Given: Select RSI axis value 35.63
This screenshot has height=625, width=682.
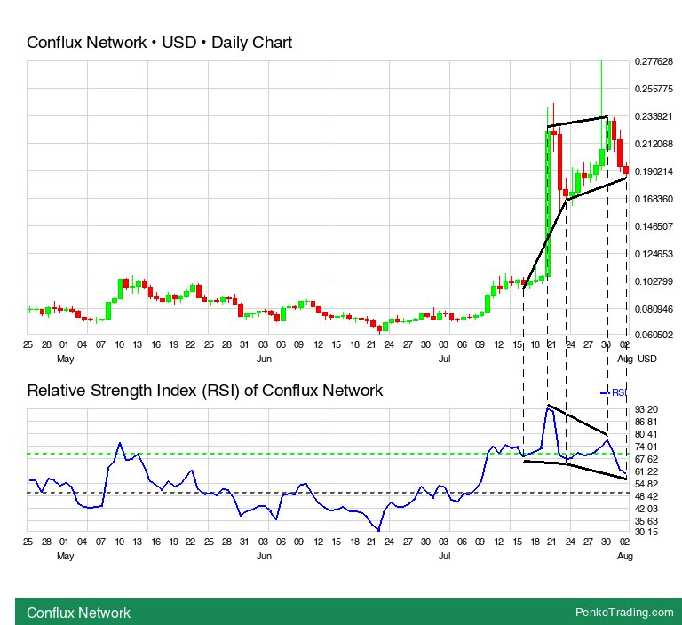Looking at the screenshot, I should click(x=646, y=521).
